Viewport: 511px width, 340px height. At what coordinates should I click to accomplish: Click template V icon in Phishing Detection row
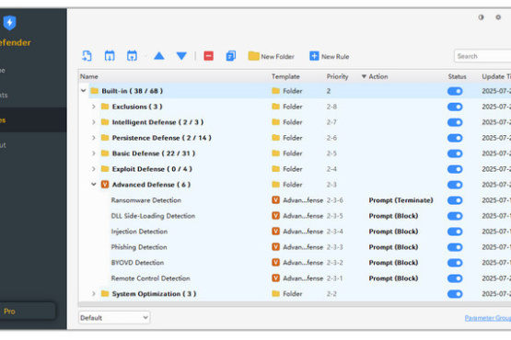click(x=275, y=247)
